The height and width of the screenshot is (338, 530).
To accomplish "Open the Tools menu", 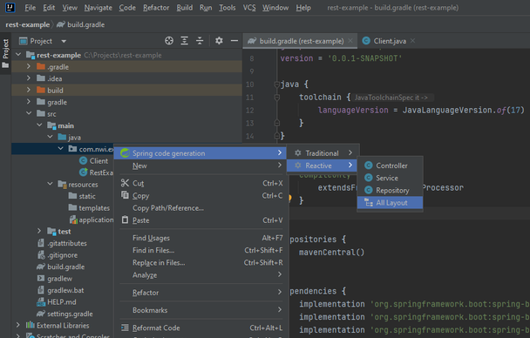I will coord(228,8).
